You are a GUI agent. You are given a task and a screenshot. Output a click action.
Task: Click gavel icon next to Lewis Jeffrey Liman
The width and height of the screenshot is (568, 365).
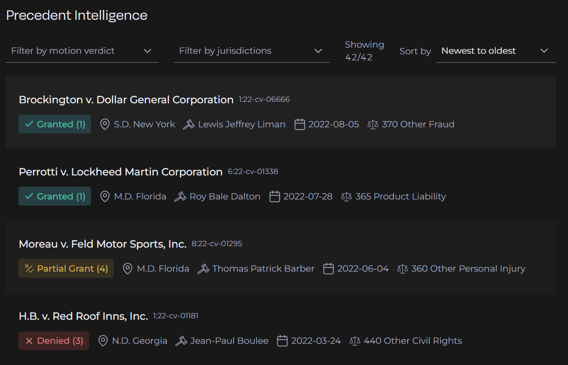(189, 124)
